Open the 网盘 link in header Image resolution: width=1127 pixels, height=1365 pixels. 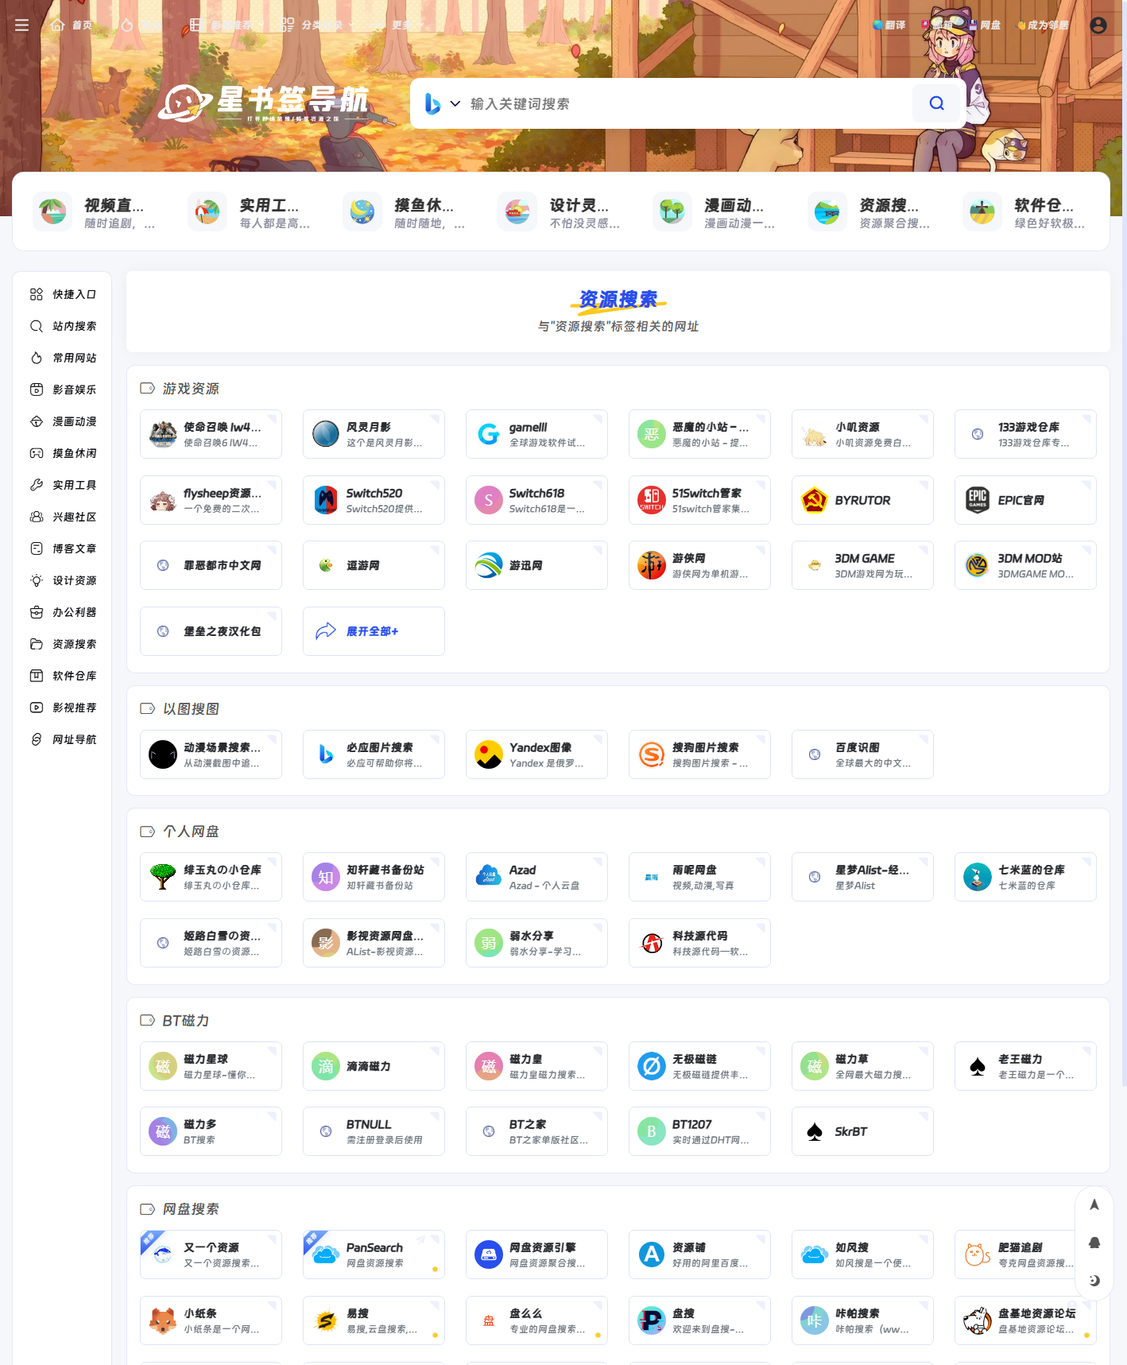pyautogui.click(x=984, y=25)
